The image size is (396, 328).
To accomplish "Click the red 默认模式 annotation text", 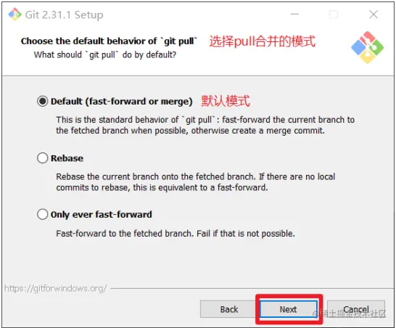I will (226, 101).
